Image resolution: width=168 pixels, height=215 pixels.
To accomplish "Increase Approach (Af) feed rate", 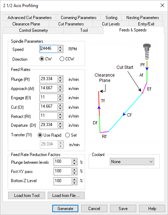I will coord(60,87).
